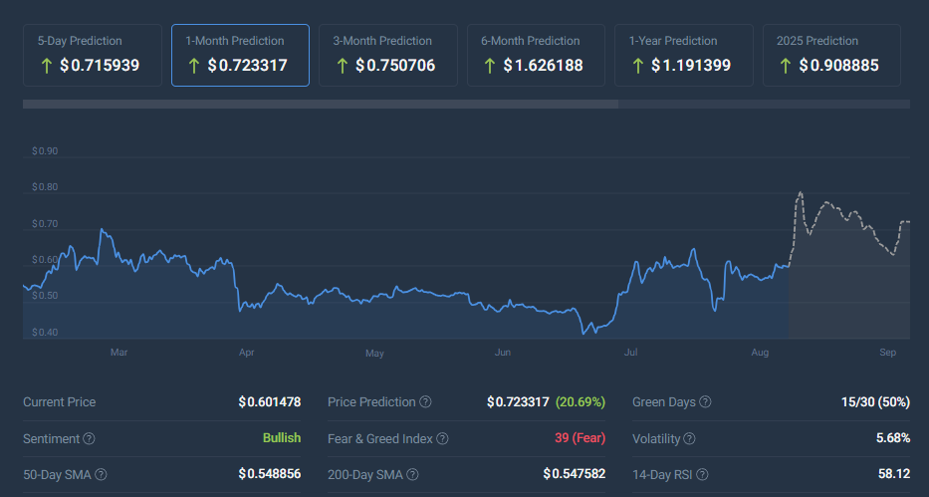This screenshot has width=929, height=497.
Task: Click the dashed predicted price peak on chart
Action: [x=801, y=192]
